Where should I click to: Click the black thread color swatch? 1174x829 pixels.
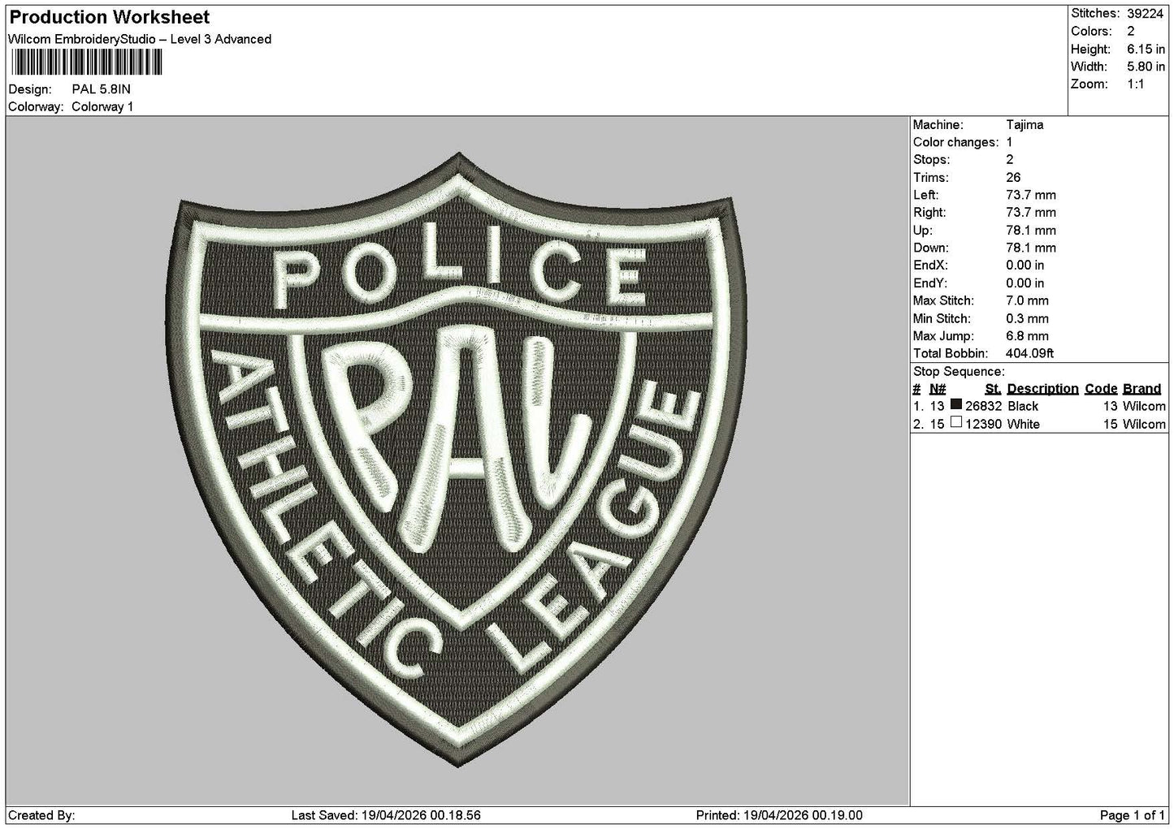tap(956, 405)
